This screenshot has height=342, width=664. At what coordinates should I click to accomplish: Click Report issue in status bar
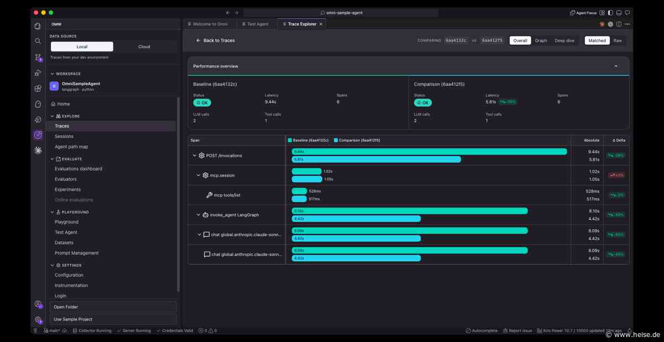coord(517,330)
